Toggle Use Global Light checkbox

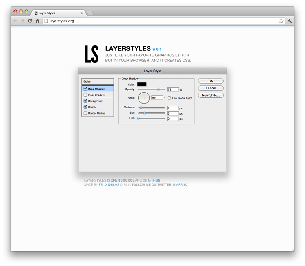pyautogui.click(x=169, y=98)
